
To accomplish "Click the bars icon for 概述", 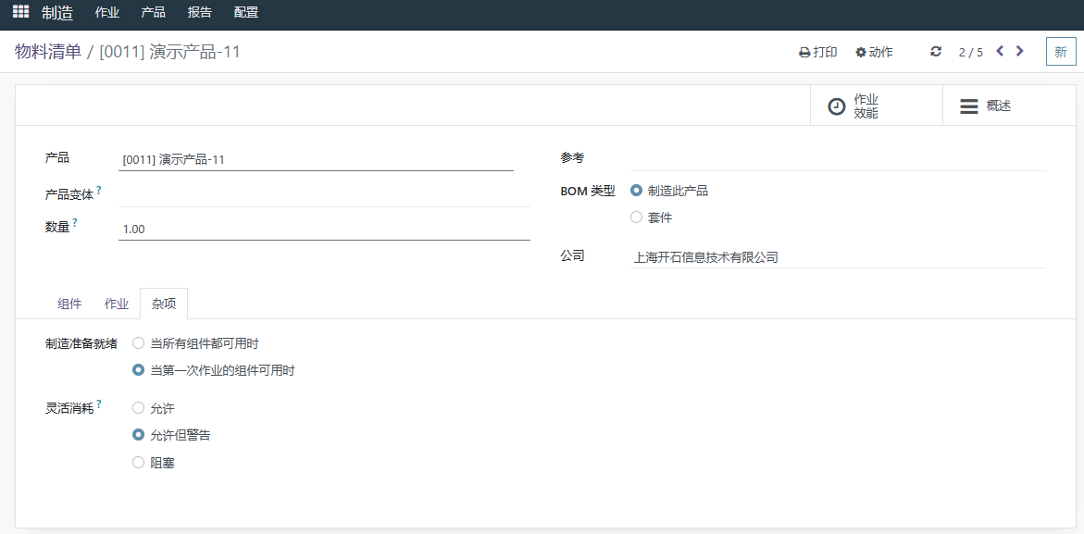I will [969, 106].
